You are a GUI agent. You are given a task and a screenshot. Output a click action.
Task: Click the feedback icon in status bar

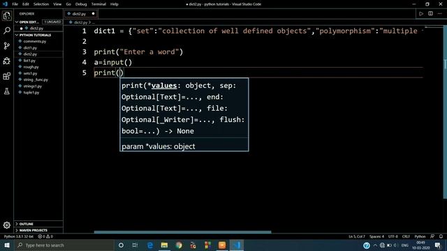pos(432,236)
